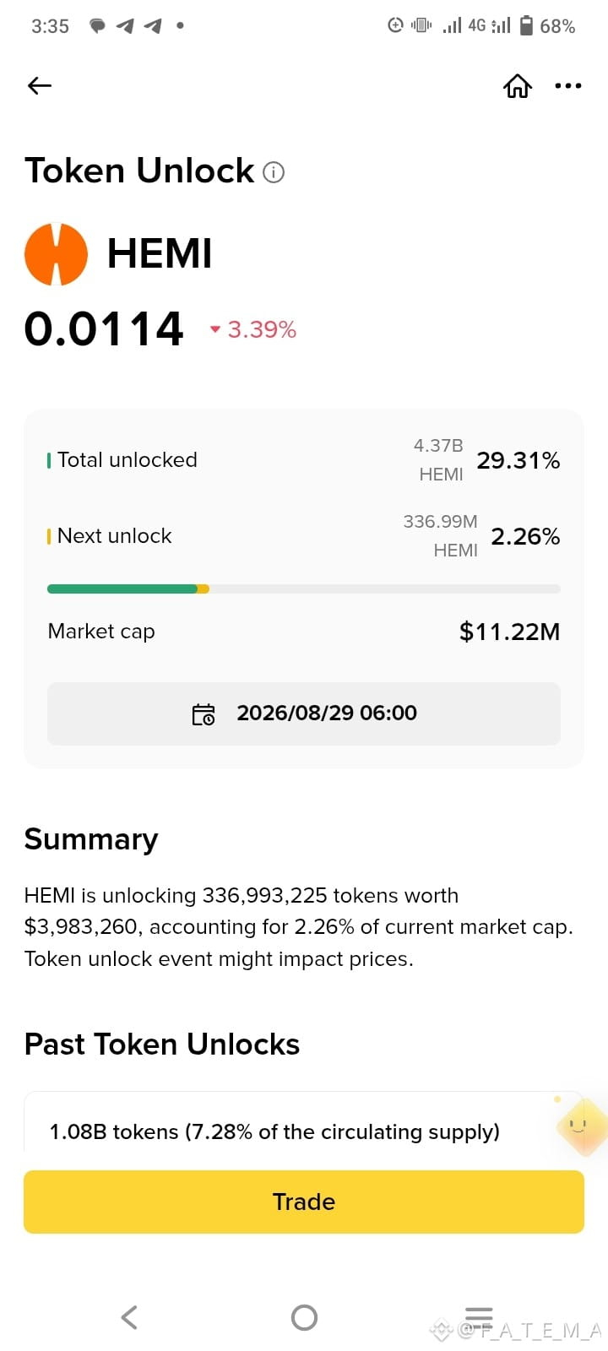Image resolution: width=608 pixels, height=1351 pixels.
Task: Tap the back arrow at top
Action: [x=40, y=85]
